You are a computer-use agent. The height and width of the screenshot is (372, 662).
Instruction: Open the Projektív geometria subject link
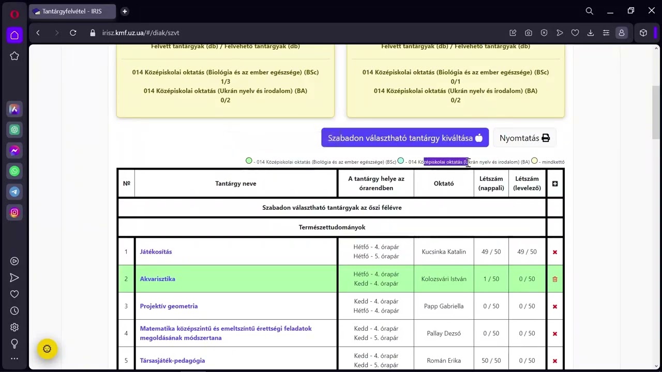tap(169, 306)
